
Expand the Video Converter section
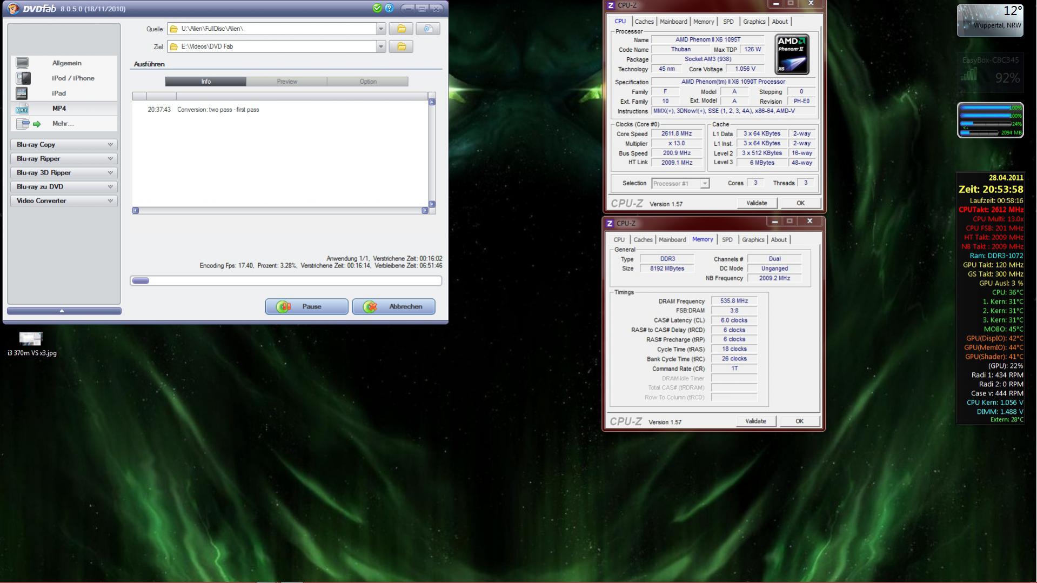coord(64,201)
